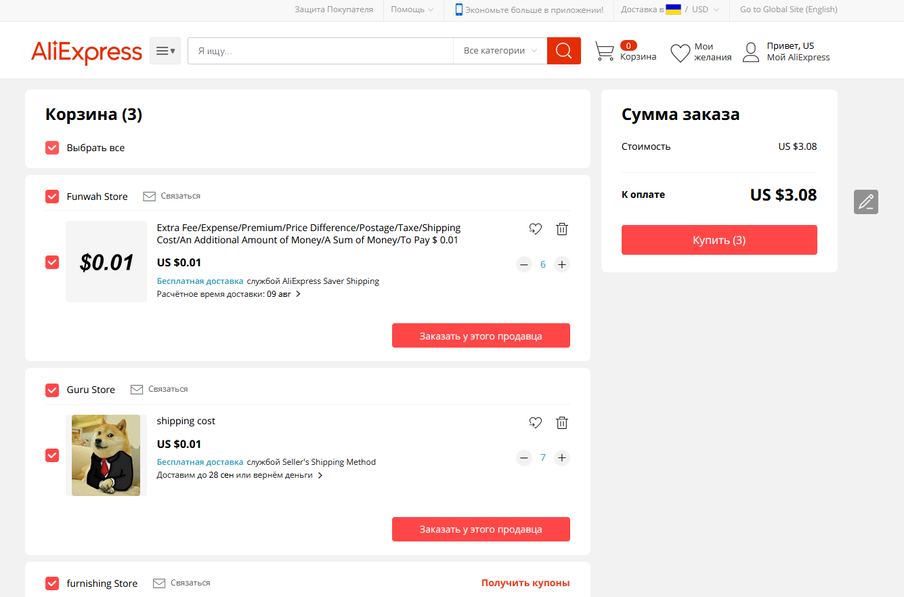The width and height of the screenshot is (904, 597).
Task: Move shipping cost item to wishlist
Action: tap(536, 423)
